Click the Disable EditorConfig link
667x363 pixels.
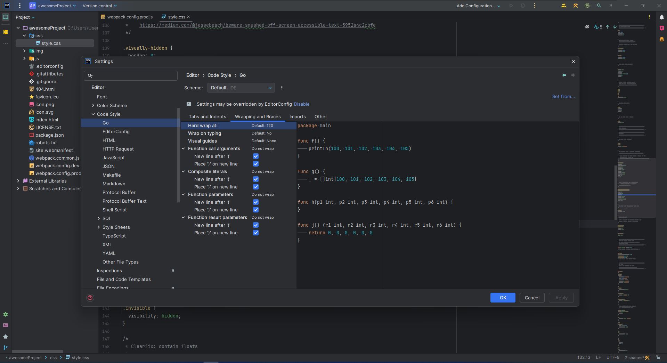pos(301,104)
